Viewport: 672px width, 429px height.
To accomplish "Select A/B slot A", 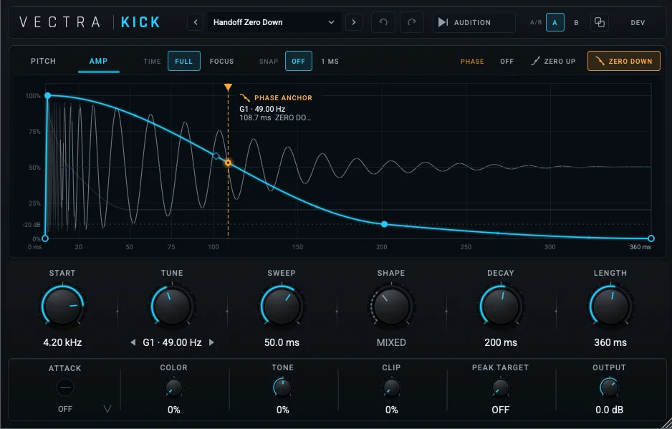I will 555,22.
